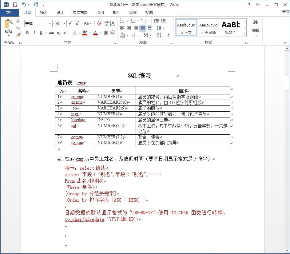The height and width of the screenshot is (254, 290).
Task: Toggle character shading A button
Action: 106,33
